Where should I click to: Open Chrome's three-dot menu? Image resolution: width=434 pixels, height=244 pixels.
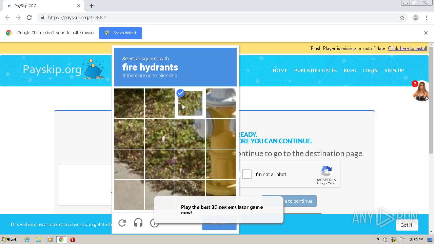[427, 18]
